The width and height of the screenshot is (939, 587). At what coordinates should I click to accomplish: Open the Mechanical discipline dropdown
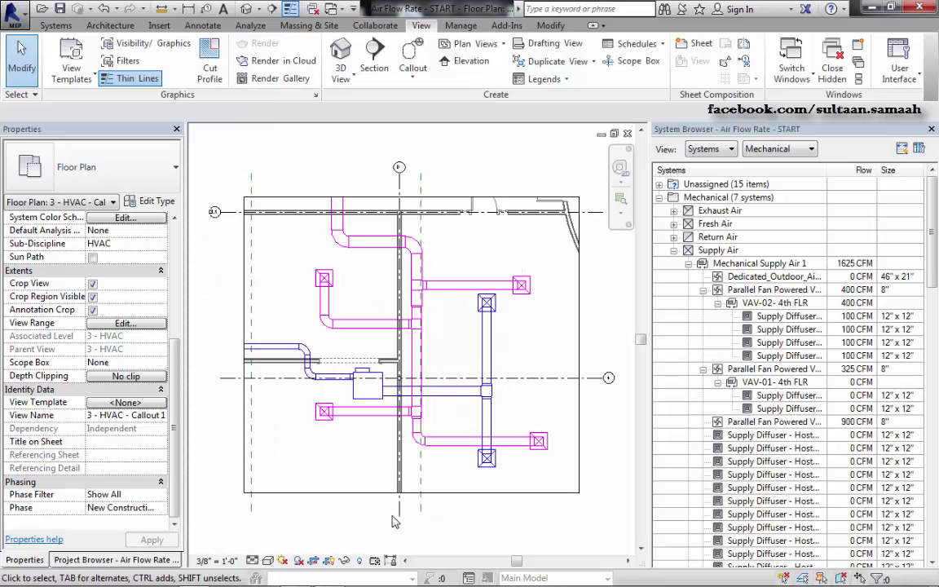[780, 149]
